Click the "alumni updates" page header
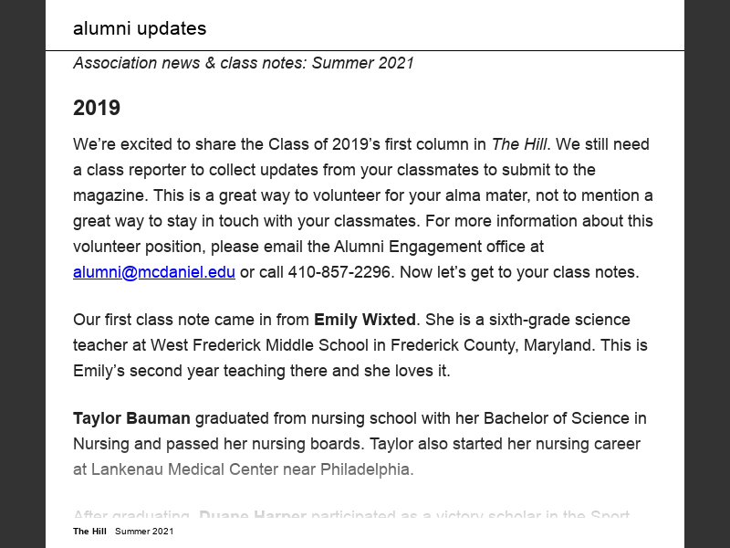730x548 pixels. 140,28
